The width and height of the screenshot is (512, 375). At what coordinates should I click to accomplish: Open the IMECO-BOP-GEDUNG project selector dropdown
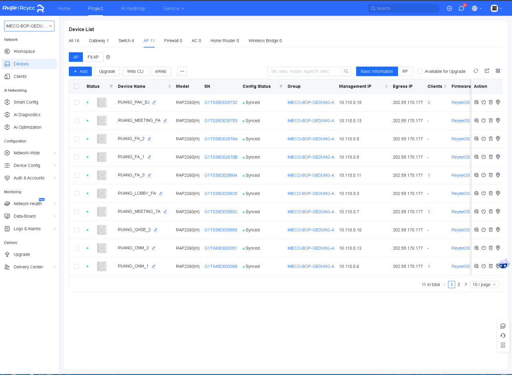coord(29,26)
